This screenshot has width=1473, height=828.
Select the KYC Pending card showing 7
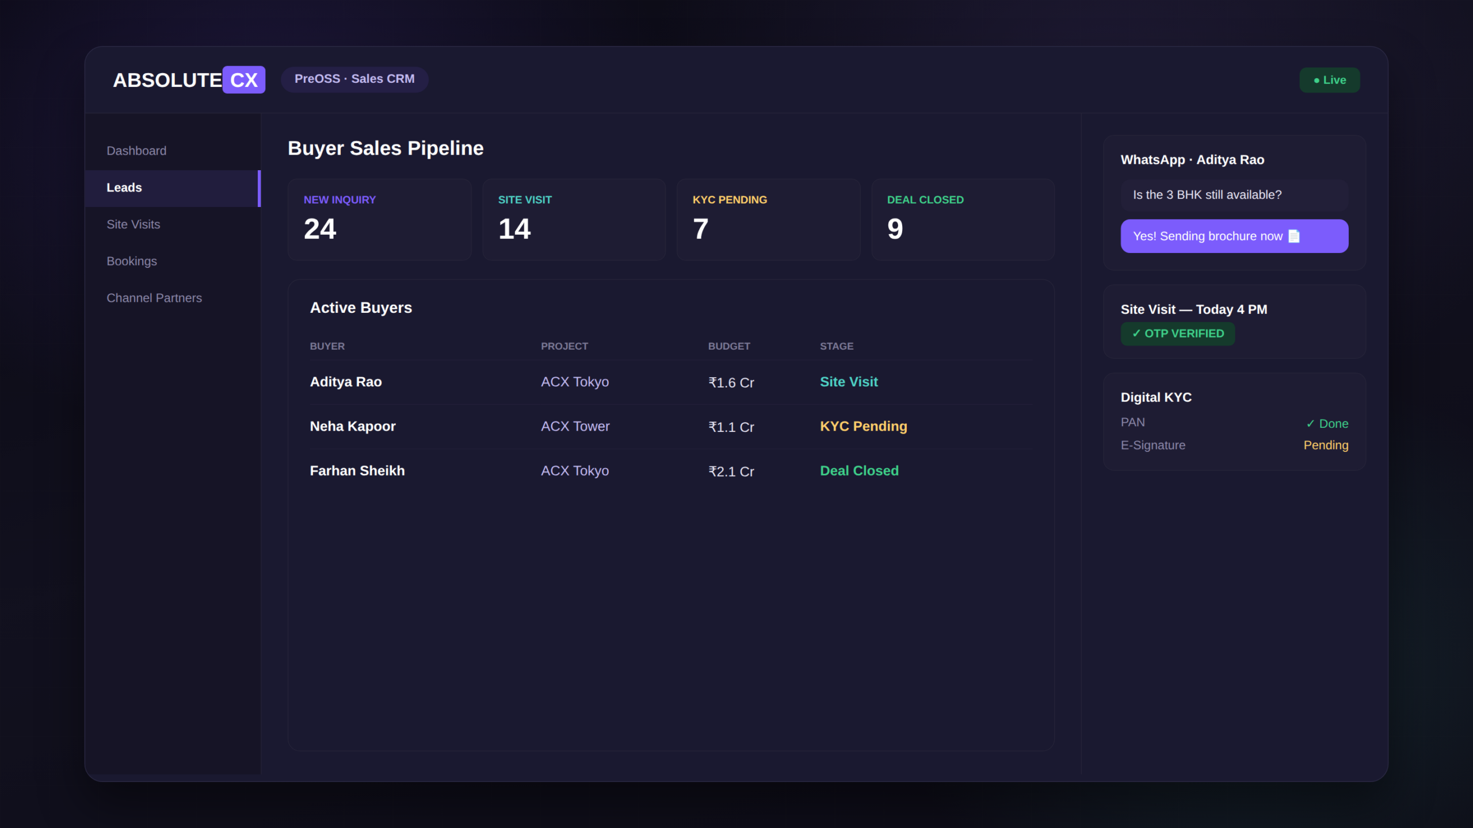(x=769, y=220)
